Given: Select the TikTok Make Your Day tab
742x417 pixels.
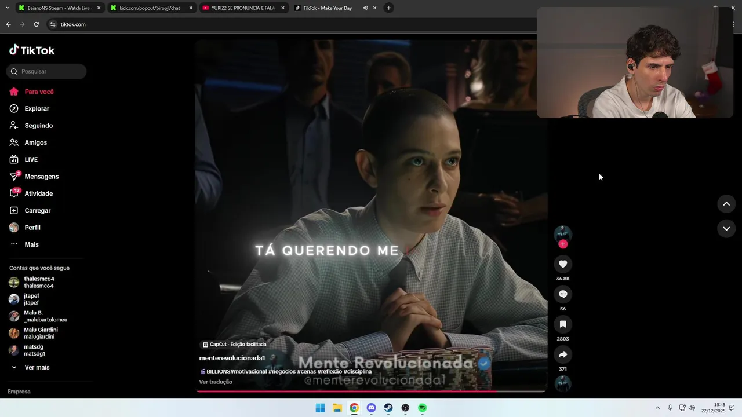Looking at the screenshot, I should pyautogui.click(x=328, y=8).
